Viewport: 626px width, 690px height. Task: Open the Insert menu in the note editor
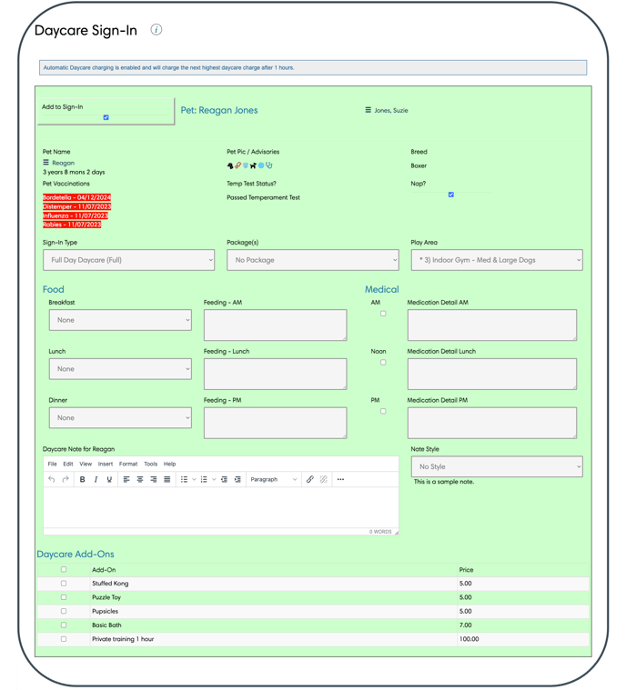tap(106, 464)
